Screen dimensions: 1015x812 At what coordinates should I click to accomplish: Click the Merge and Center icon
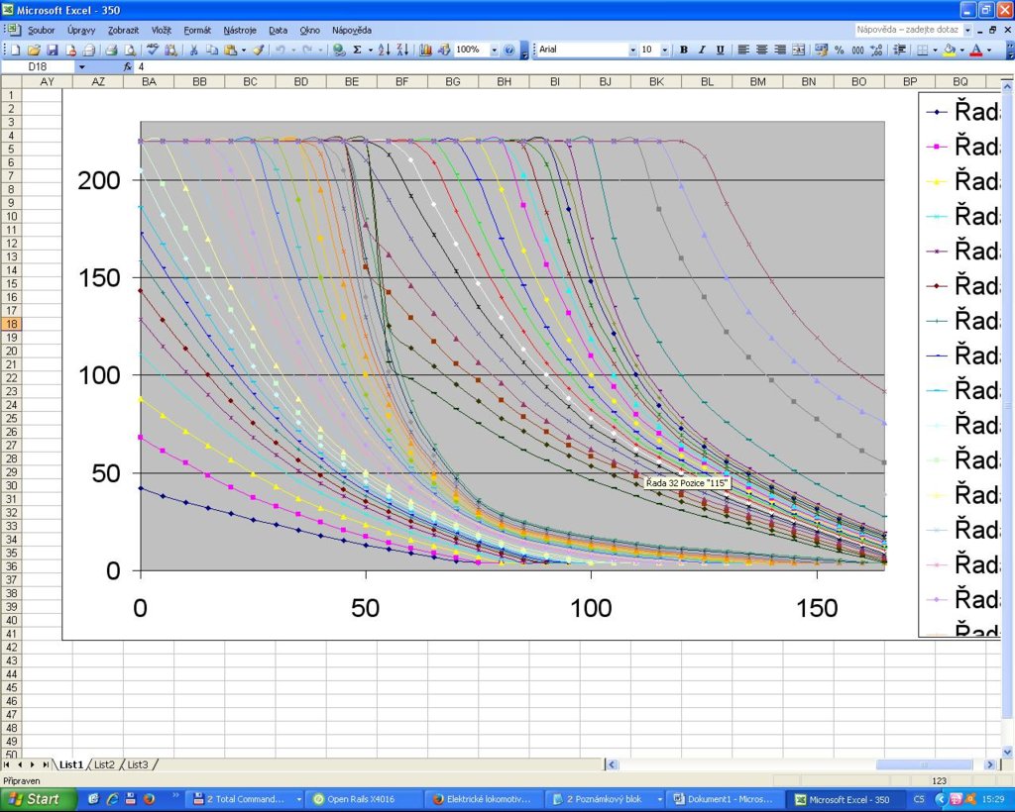[x=798, y=50]
